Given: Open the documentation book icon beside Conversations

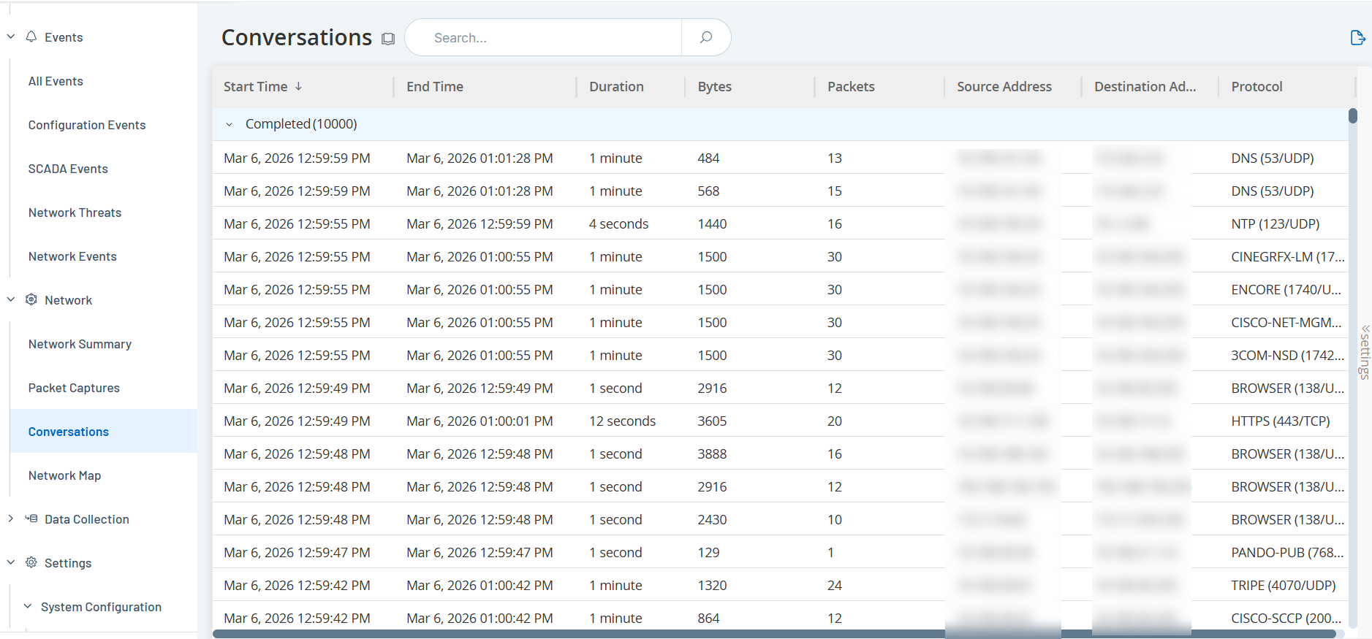Looking at the screenshot, I should pos(388,39).
